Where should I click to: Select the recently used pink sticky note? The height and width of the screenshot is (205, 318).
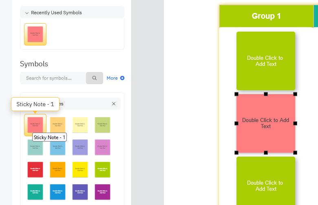click(x=35, y=34)
